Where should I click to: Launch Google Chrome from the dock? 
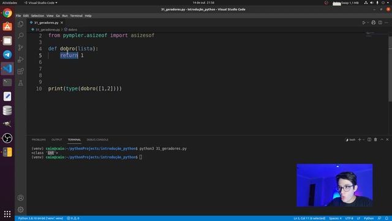click(x=7, y=13)
